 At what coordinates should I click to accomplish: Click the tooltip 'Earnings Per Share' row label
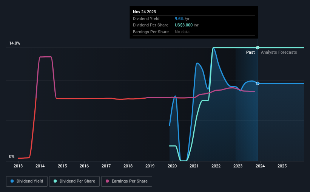point(151,32)
